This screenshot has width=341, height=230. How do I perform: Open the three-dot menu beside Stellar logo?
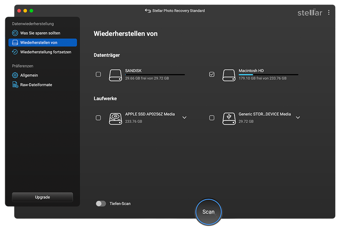(328, 12)
